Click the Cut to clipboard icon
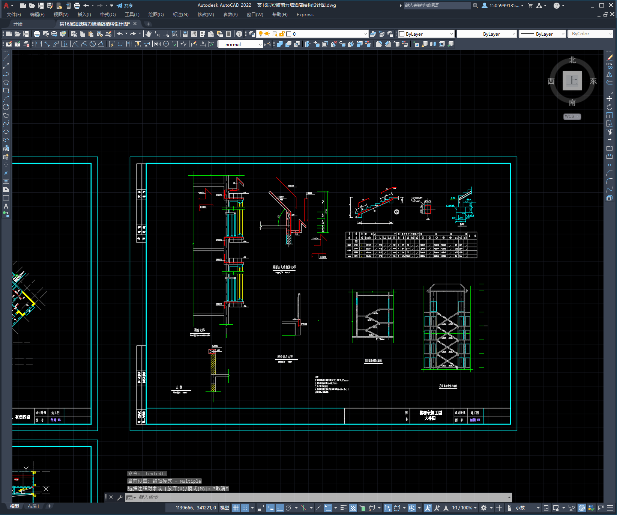The height and width of the screenshot is (515, 617). tap(74, 34)
